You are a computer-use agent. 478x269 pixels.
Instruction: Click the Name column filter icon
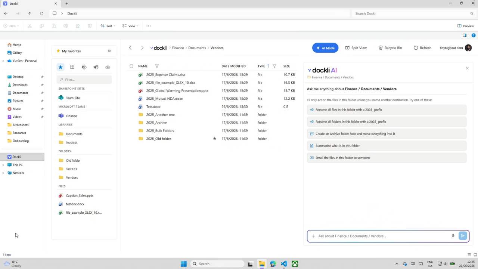point(157,66)
